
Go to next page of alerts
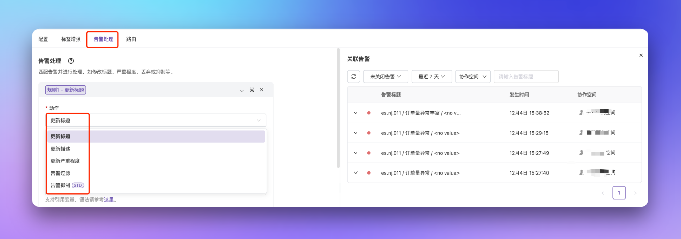tap(635, 193)
